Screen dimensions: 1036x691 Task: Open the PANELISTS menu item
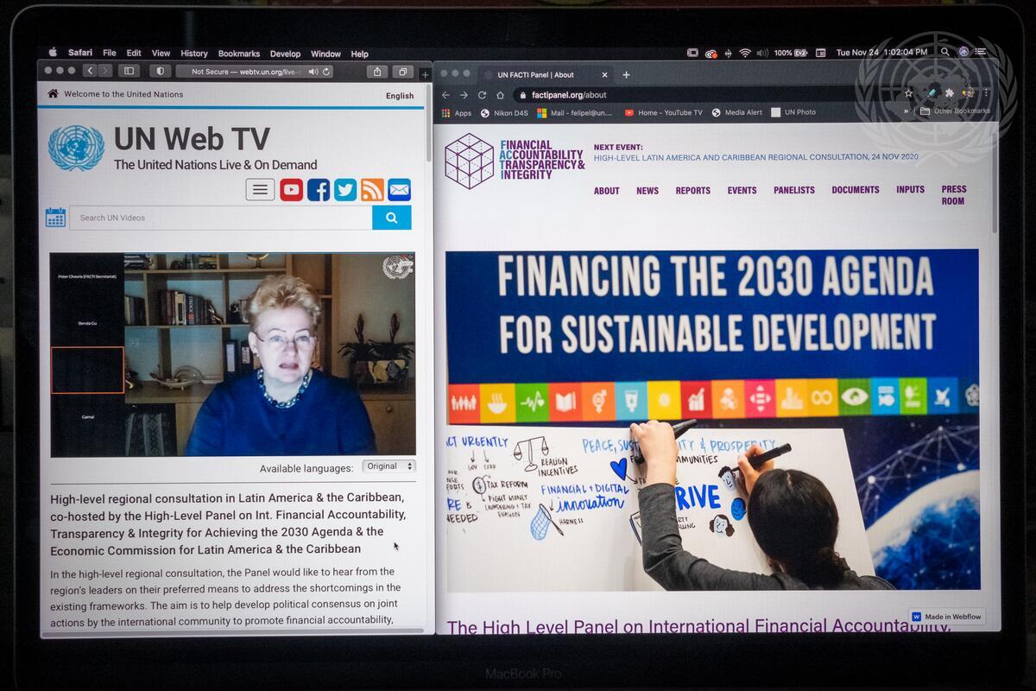pos(793,191)
